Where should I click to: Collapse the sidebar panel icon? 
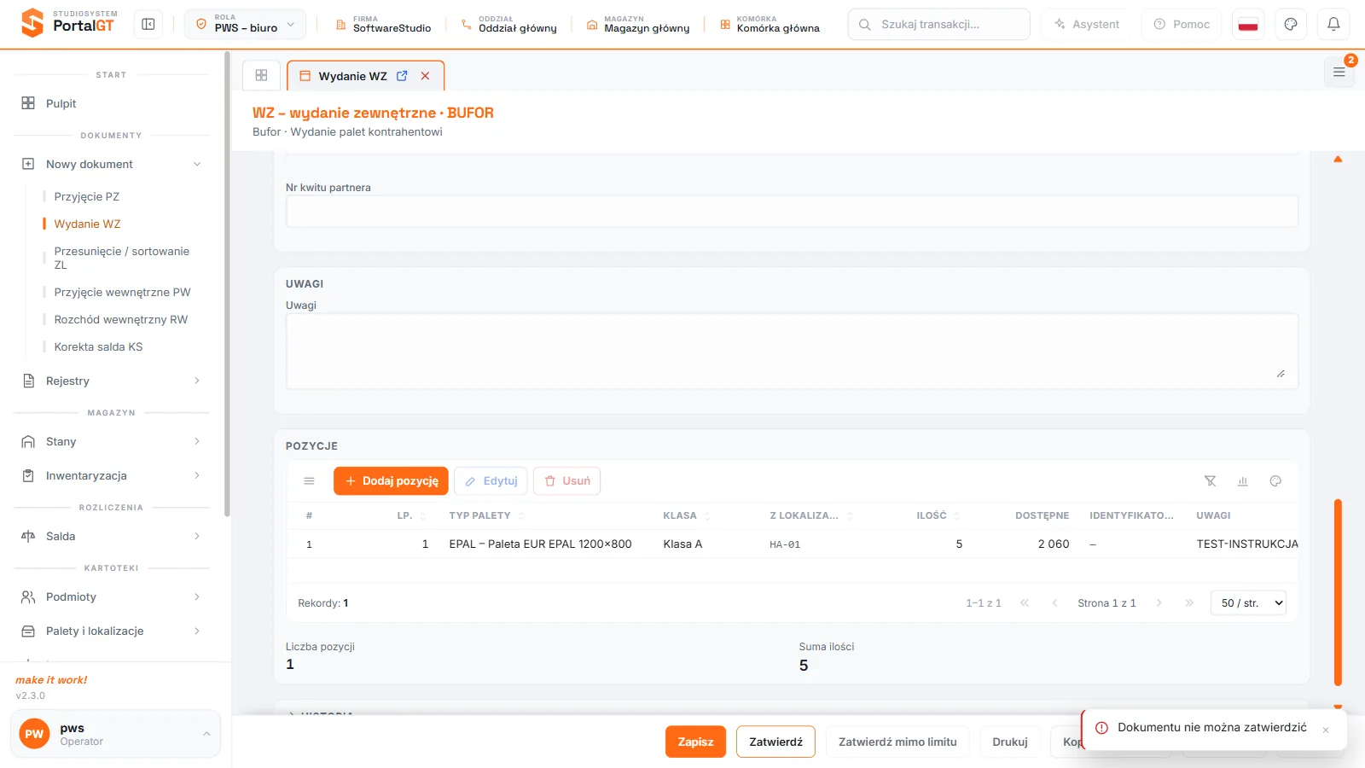click(x=148, y=24)
